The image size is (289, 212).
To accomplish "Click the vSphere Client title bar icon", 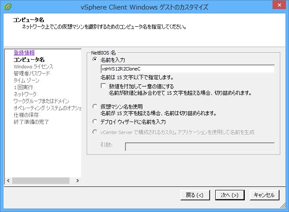I will point(7,6).
